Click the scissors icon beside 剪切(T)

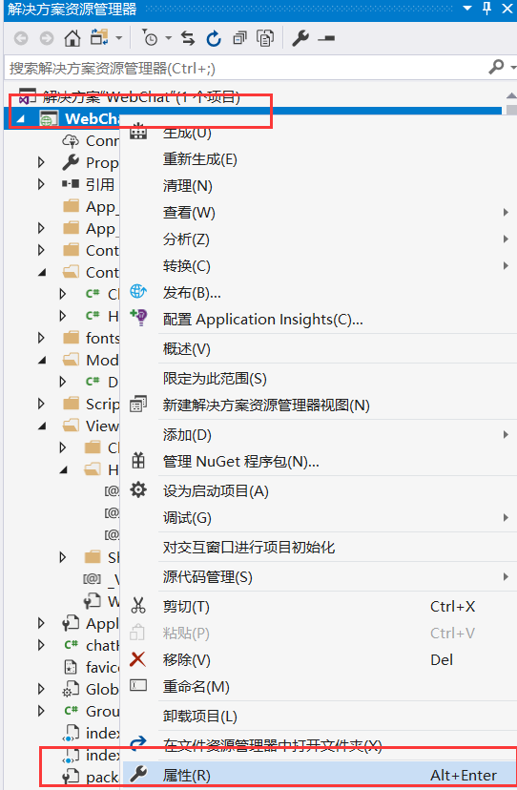138,606
